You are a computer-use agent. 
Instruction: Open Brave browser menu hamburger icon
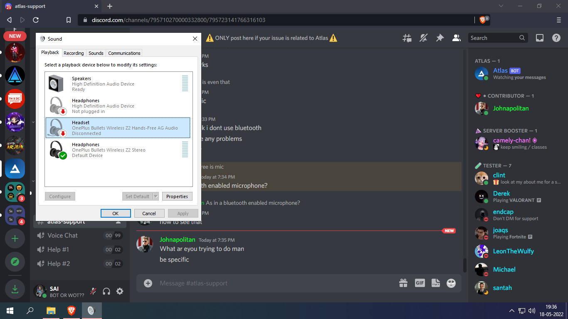(x=558, y=20)
